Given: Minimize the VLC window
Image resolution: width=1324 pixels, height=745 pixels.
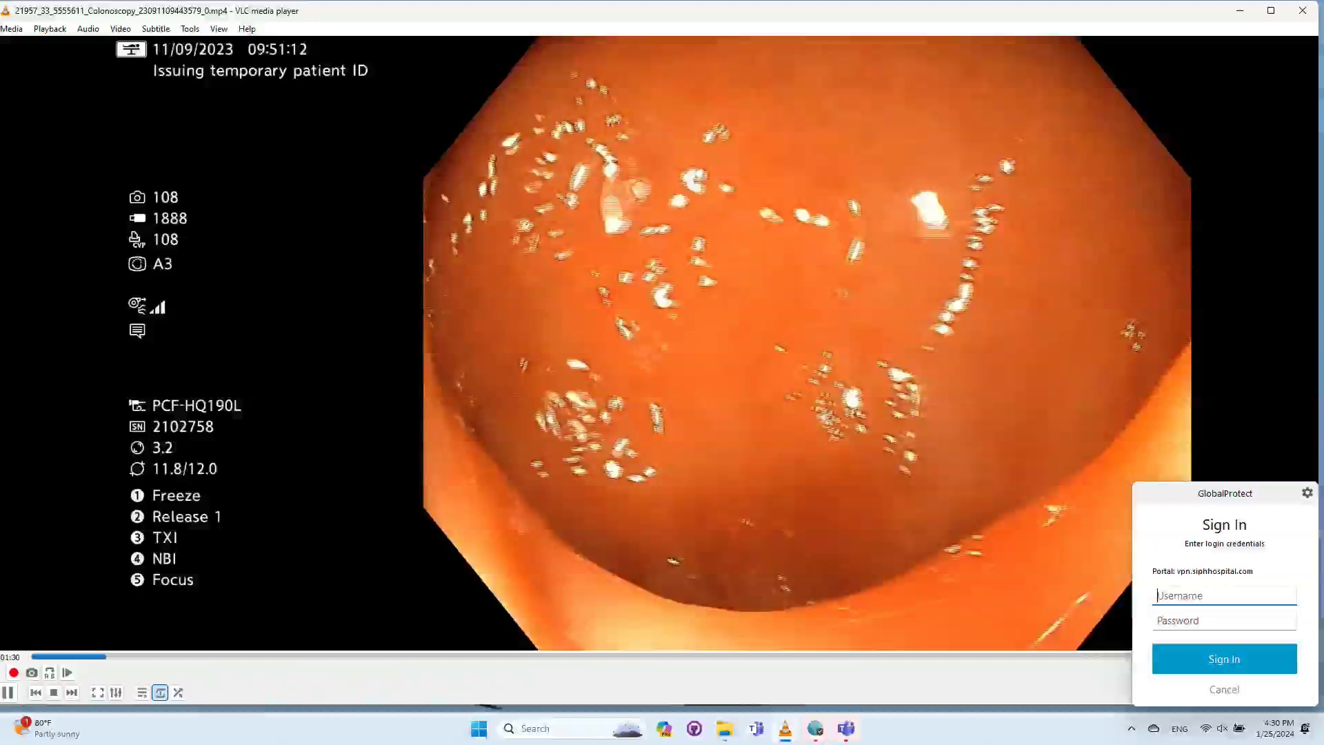Looking at the screenshot, I should (1240, 10).
